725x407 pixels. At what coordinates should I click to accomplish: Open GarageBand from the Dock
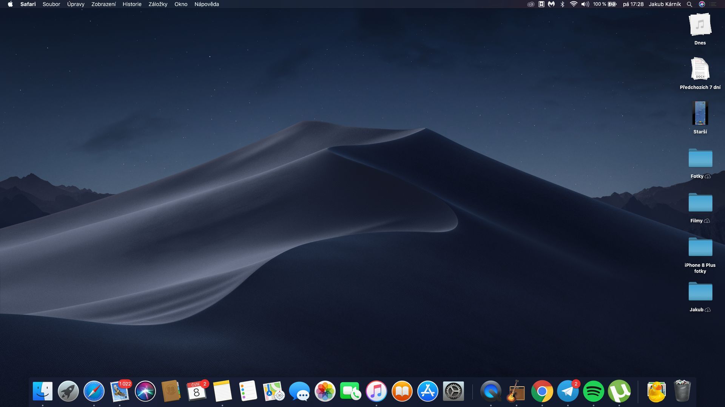coord(517,391)
